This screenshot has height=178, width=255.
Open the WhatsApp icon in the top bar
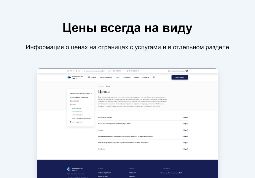[x=79, y=71]
